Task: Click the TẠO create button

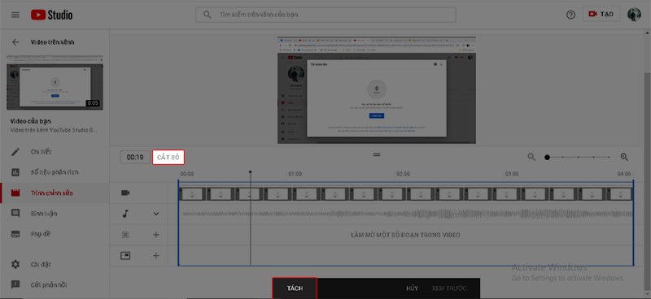Action: [601, 14]
